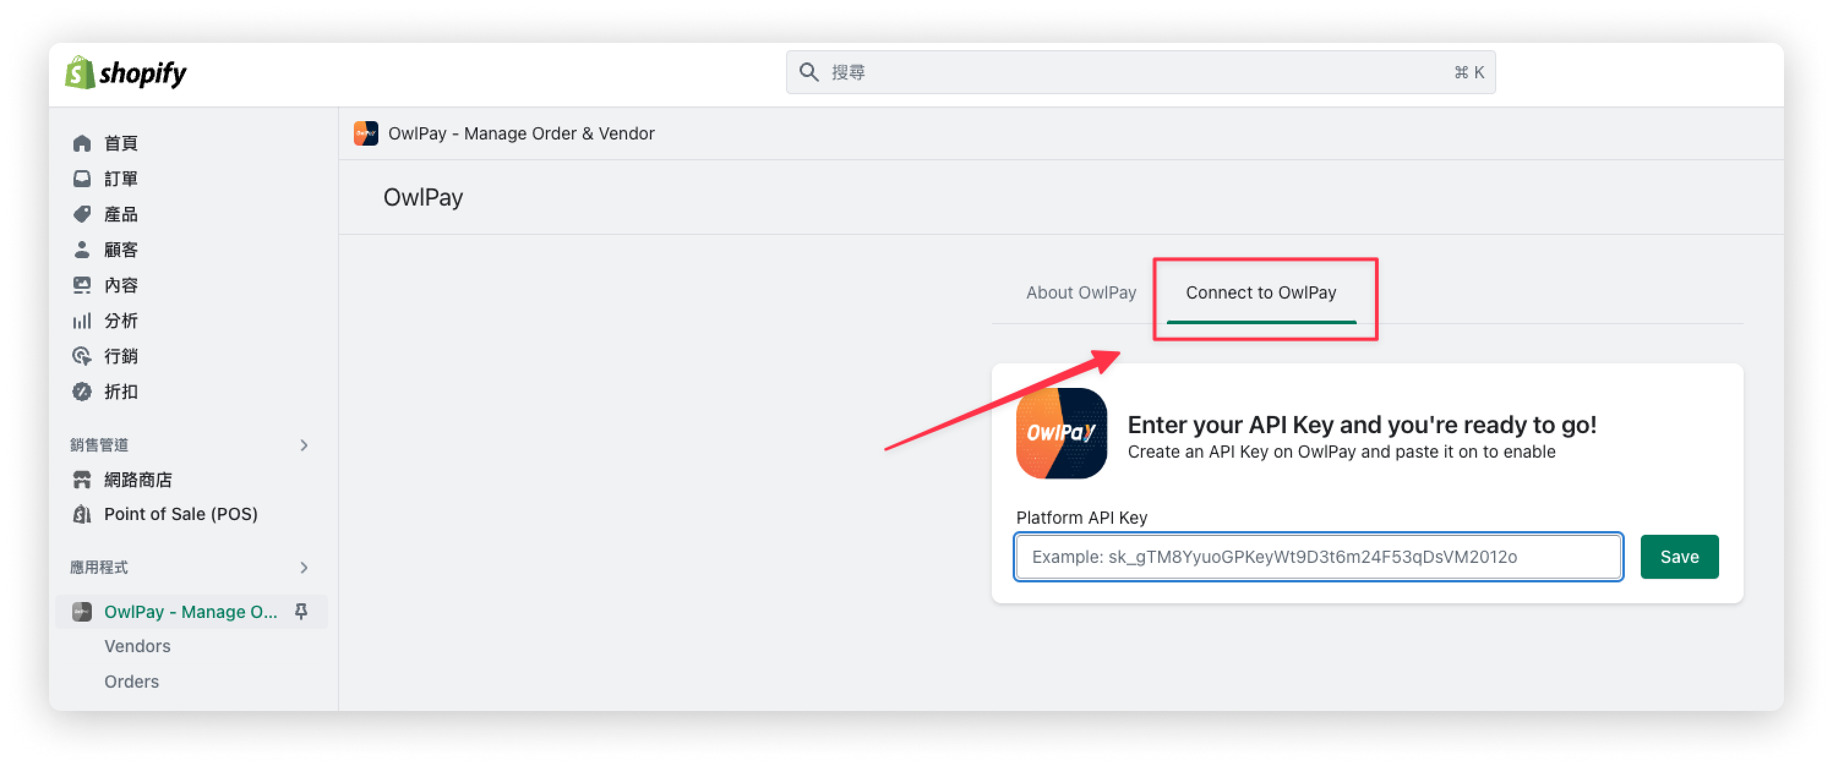Click the Point of Sale POS link
Screen dimensions: 1833x766
(x=181, y=513)
